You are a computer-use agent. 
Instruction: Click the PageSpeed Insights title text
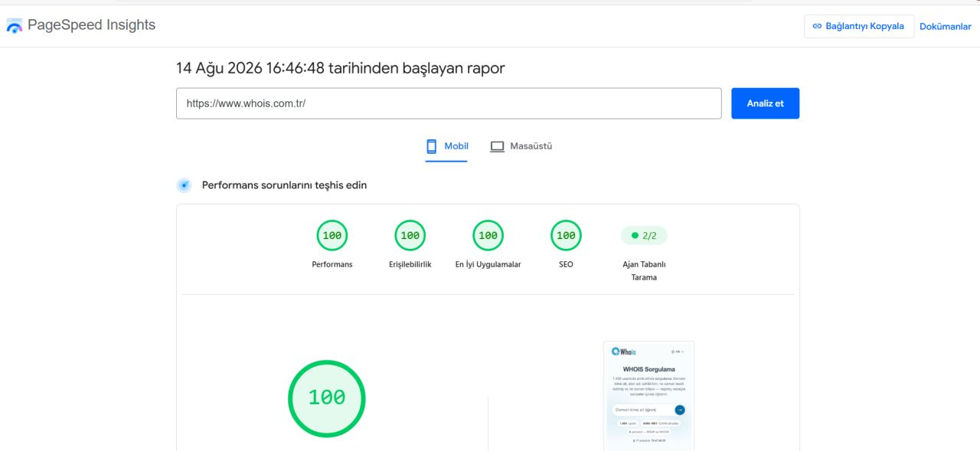point(91,25)
